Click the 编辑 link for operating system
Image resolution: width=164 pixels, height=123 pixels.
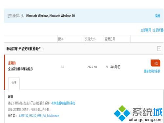157,16
